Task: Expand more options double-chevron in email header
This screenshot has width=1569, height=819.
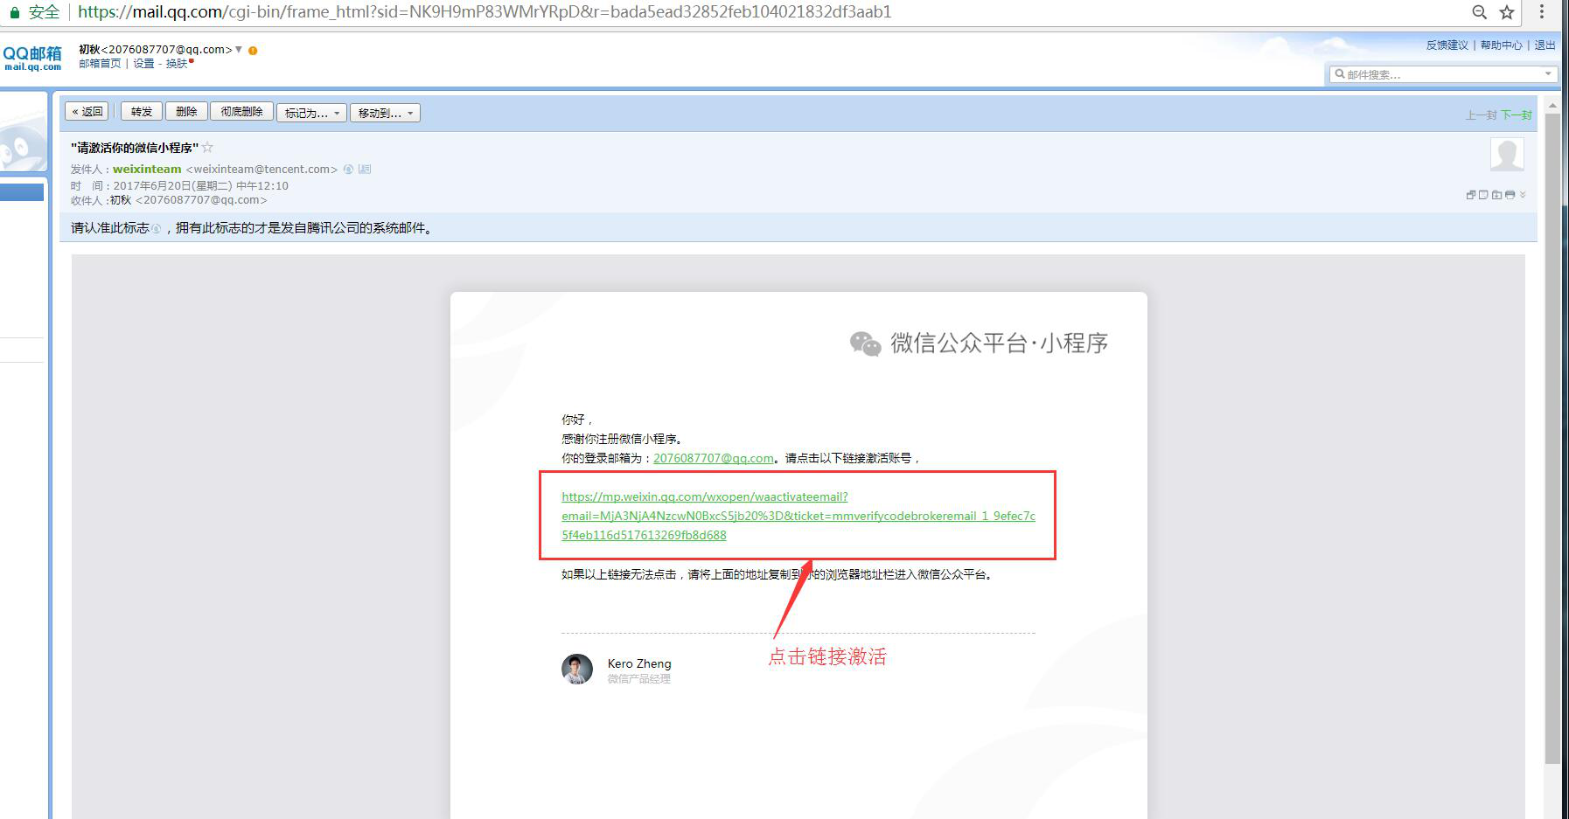Action: click(x=1523, y=194)
